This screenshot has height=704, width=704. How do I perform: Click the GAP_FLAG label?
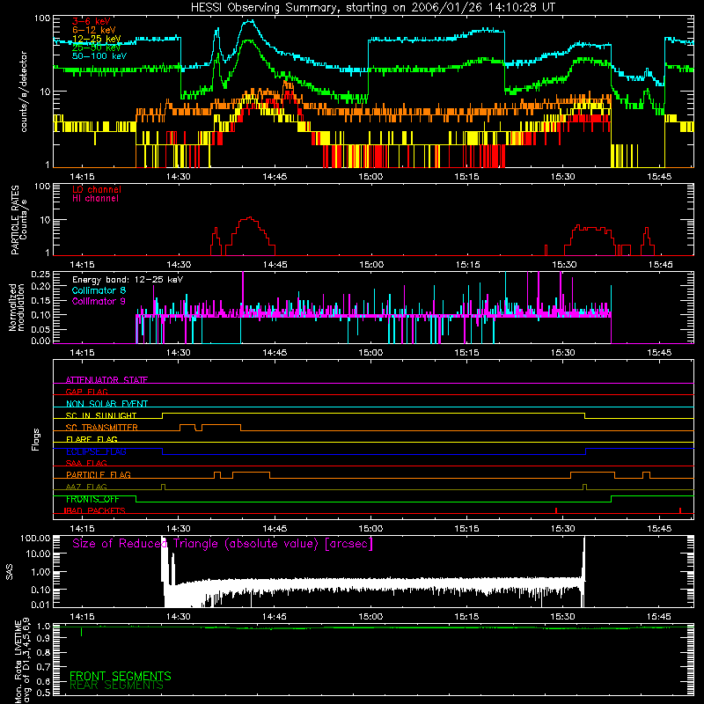pos(86,392)
